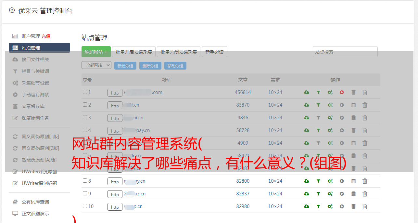
Task: Click the database icon in row 10
Action: [x=353, y=206]
